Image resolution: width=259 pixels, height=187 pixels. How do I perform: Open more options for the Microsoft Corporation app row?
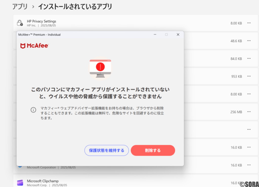click(249, 165)
